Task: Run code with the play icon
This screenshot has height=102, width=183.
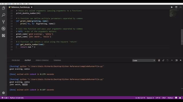Action: 172,7
